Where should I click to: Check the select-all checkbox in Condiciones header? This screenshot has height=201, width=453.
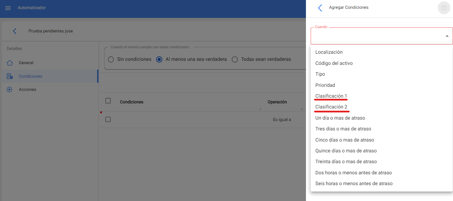[x=108, y=101]
